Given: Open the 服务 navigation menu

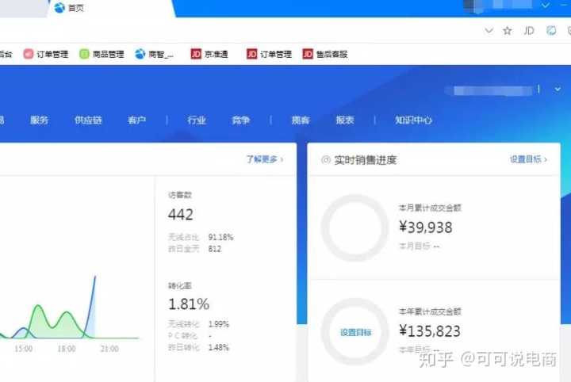Looking at the screenshot, I should 39,120.
